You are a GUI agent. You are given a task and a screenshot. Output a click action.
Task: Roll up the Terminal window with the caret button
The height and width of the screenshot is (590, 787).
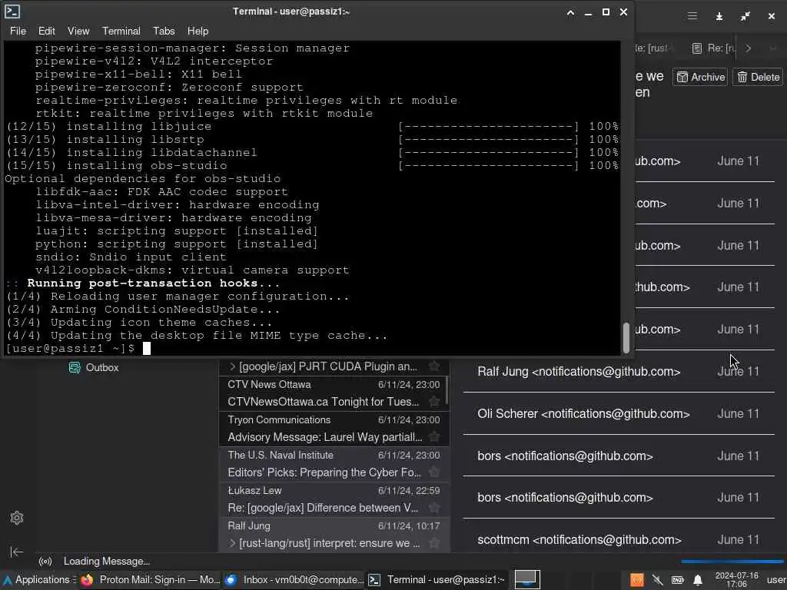point(571,12)
